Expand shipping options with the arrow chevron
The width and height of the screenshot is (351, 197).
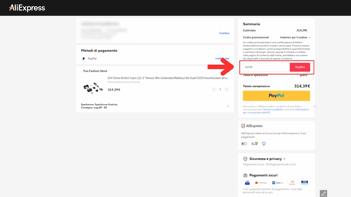click(228, 106)
